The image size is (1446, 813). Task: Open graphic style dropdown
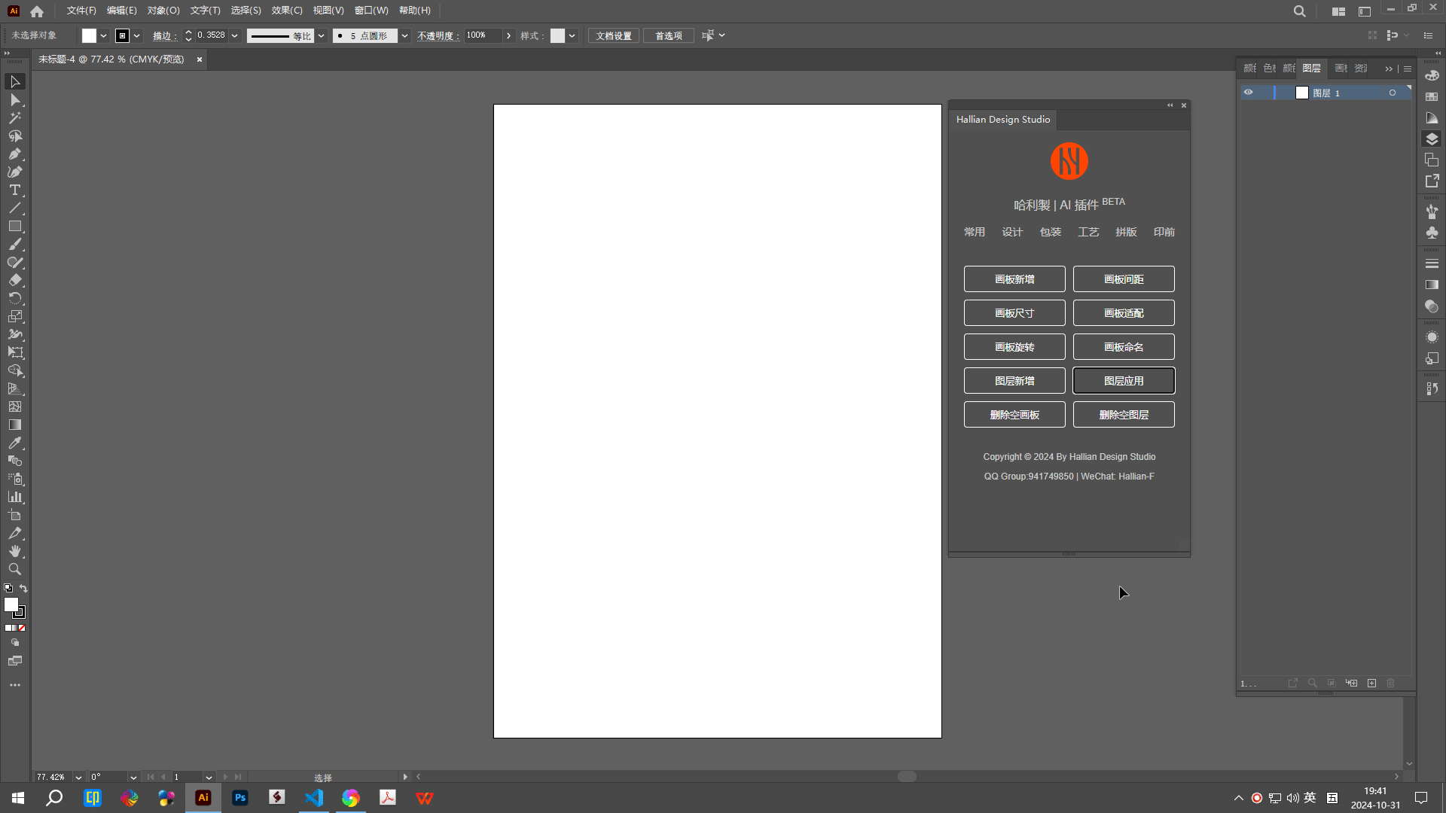point(572,35)
